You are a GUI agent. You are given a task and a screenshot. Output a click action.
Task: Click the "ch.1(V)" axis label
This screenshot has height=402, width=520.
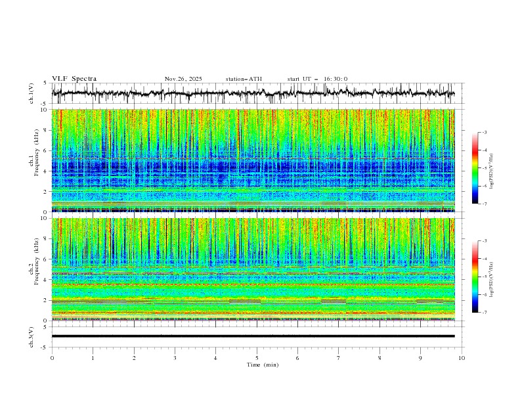[x=32, y=93]
